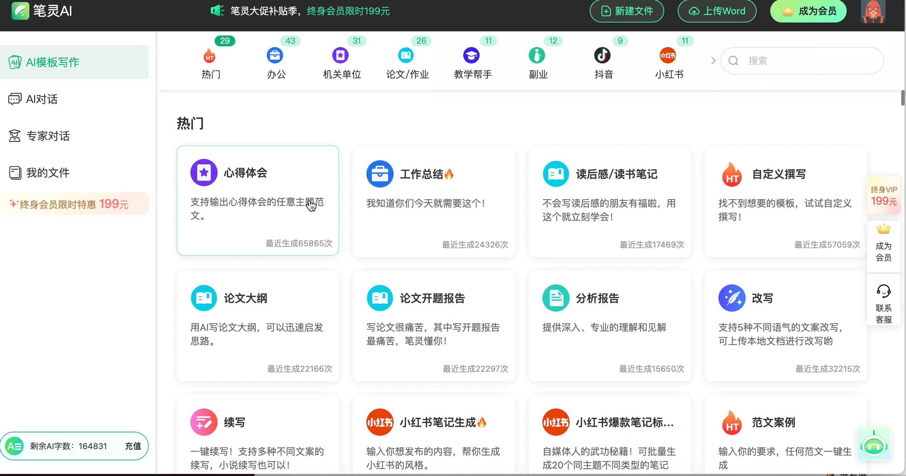Expand more categories with the chevron arrow
This screenshot has height=476, width=906.
pos(713,60)
